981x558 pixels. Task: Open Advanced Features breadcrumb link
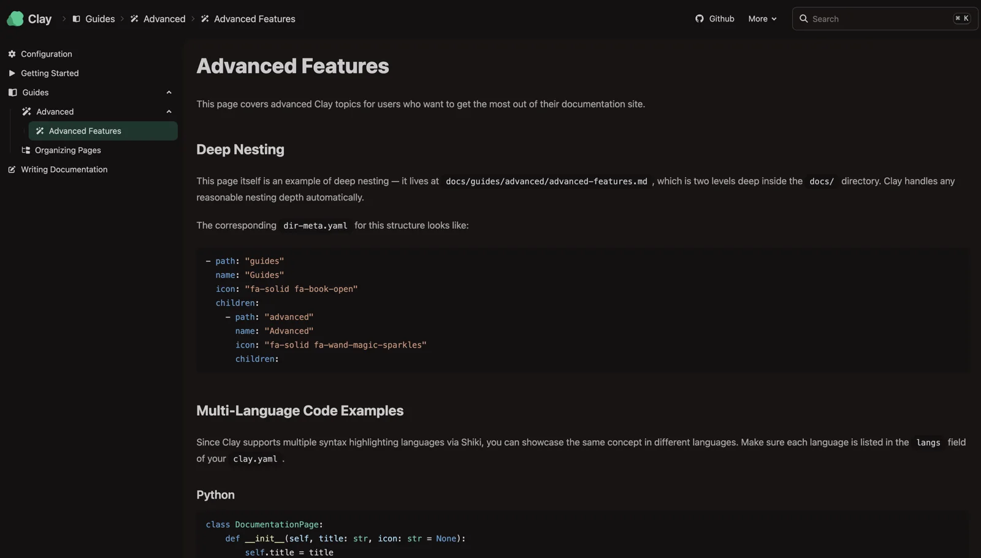click(x=254, y=19)
